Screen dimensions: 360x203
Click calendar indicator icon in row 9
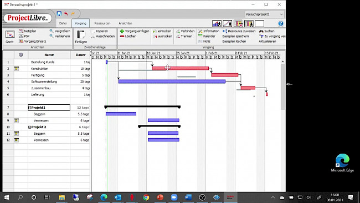click(17, 120)
